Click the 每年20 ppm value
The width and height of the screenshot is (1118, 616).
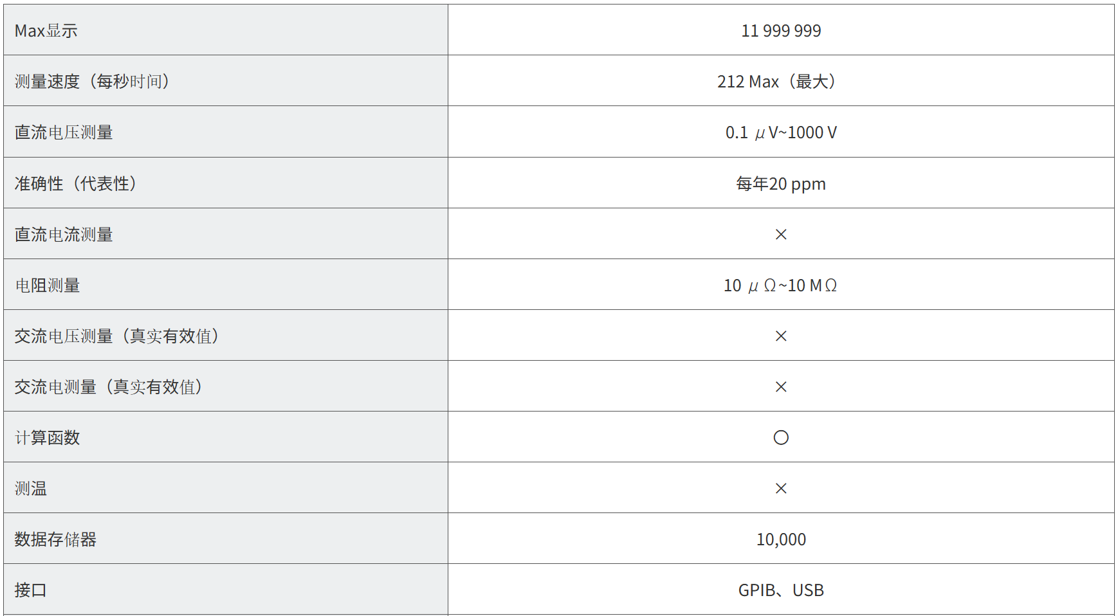(x=781, y=184)
